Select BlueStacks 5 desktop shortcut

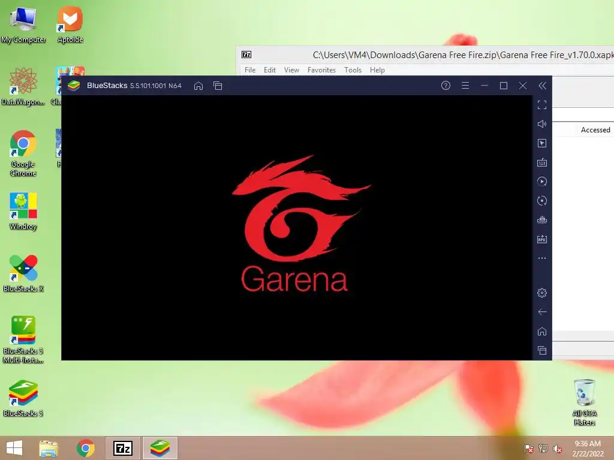(x=23, y=398)
